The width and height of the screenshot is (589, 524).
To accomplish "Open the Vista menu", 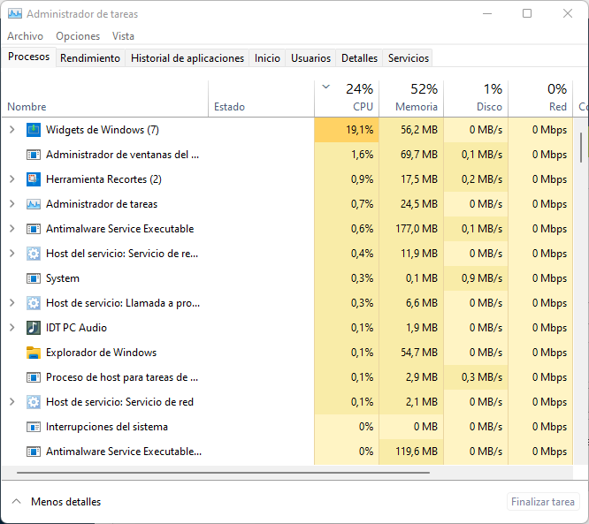I will (123, 36).
